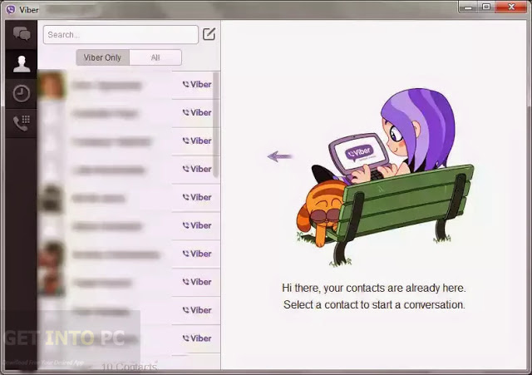Screen dimensions: 532x375
Task: Click the Search contacts field
Action: pos(121,35)
